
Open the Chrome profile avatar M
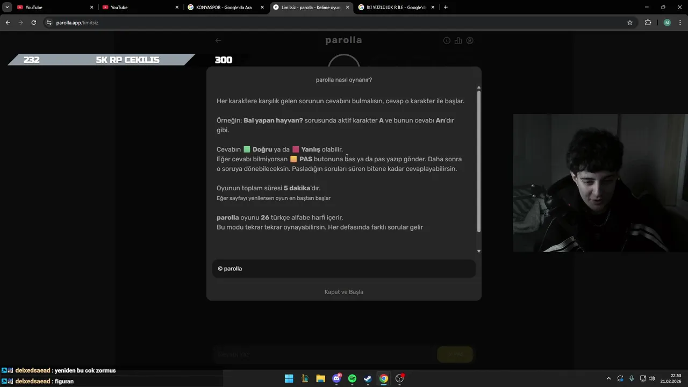click(667, 23)
